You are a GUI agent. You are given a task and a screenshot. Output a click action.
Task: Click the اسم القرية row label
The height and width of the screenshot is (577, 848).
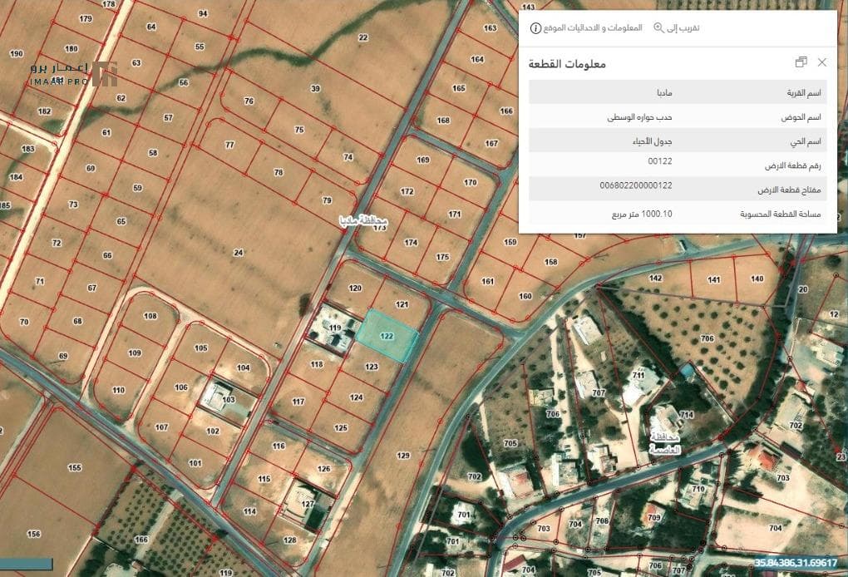804,93
